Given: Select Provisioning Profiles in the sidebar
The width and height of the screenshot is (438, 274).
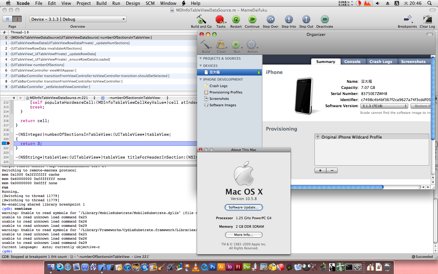Looking at the screenshot, I should coord(226,92).
